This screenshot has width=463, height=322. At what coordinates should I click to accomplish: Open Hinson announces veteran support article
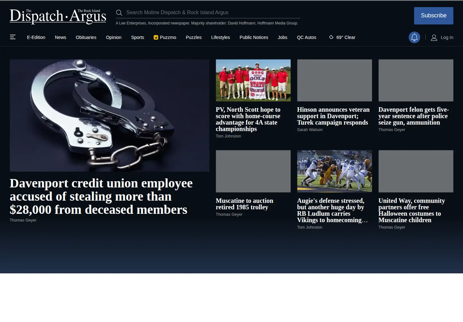click(x=333, y=116)
